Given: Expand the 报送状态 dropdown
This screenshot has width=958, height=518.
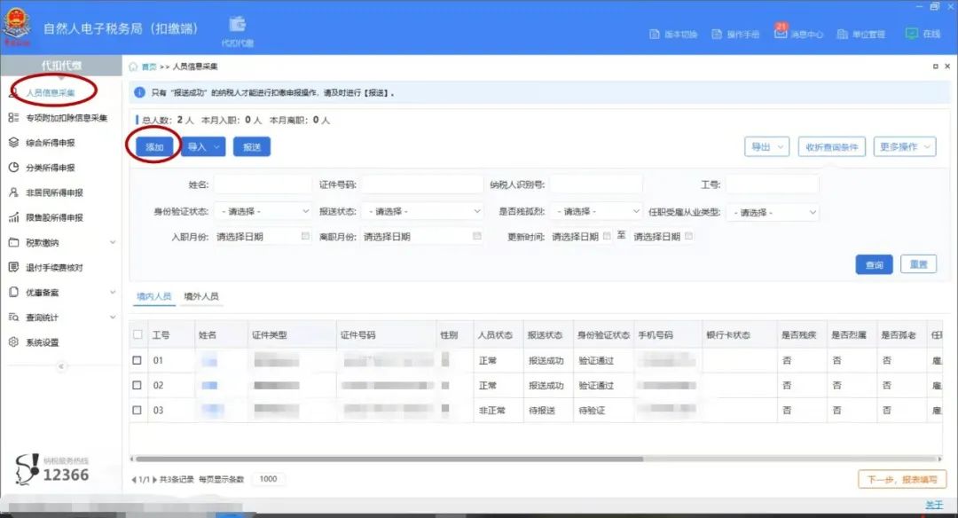Looking at the screenshot, I should (x=422, y=211).
